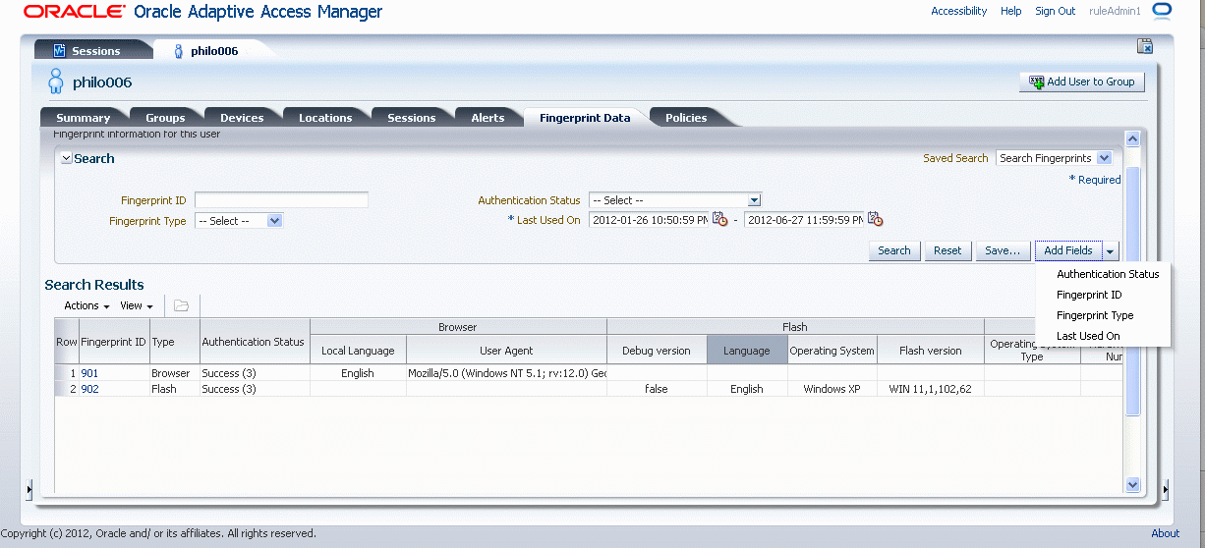Click the Authentication Status column header

pyautogui.click(x=253, y=342)
